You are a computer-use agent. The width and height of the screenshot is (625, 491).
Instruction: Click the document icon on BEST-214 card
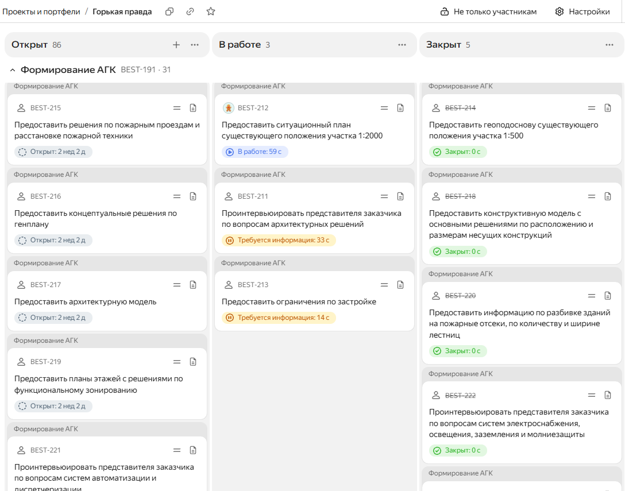[608, 108]
